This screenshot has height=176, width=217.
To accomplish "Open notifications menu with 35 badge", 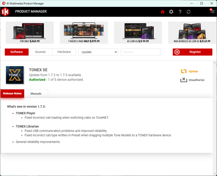I will pyautogui.click(x=212, y=11).
